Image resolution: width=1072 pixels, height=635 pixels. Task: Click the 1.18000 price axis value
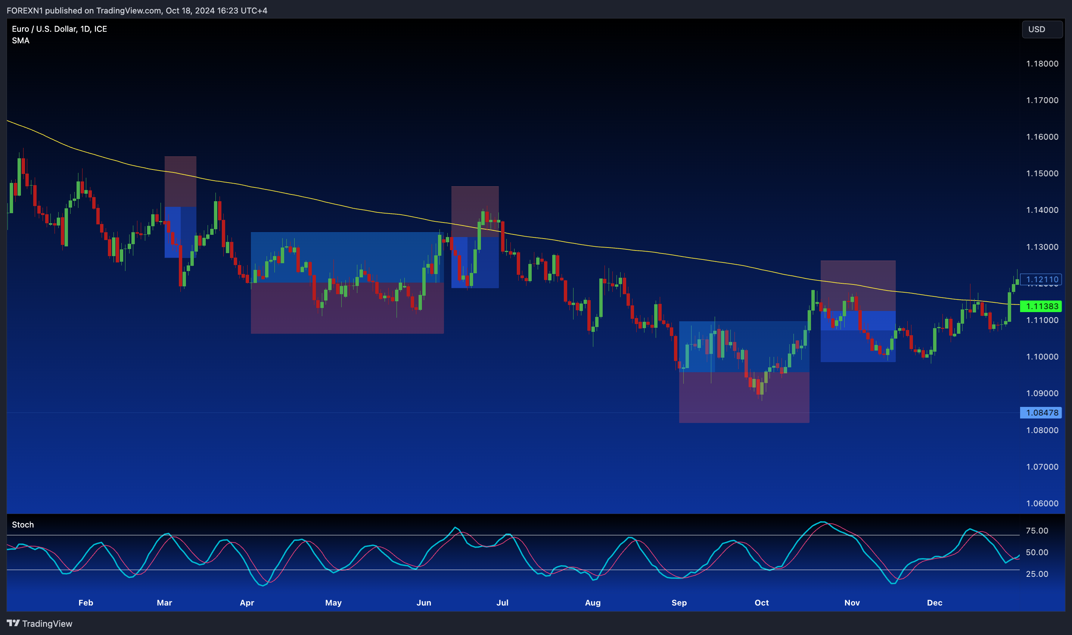click(1042, 63)
